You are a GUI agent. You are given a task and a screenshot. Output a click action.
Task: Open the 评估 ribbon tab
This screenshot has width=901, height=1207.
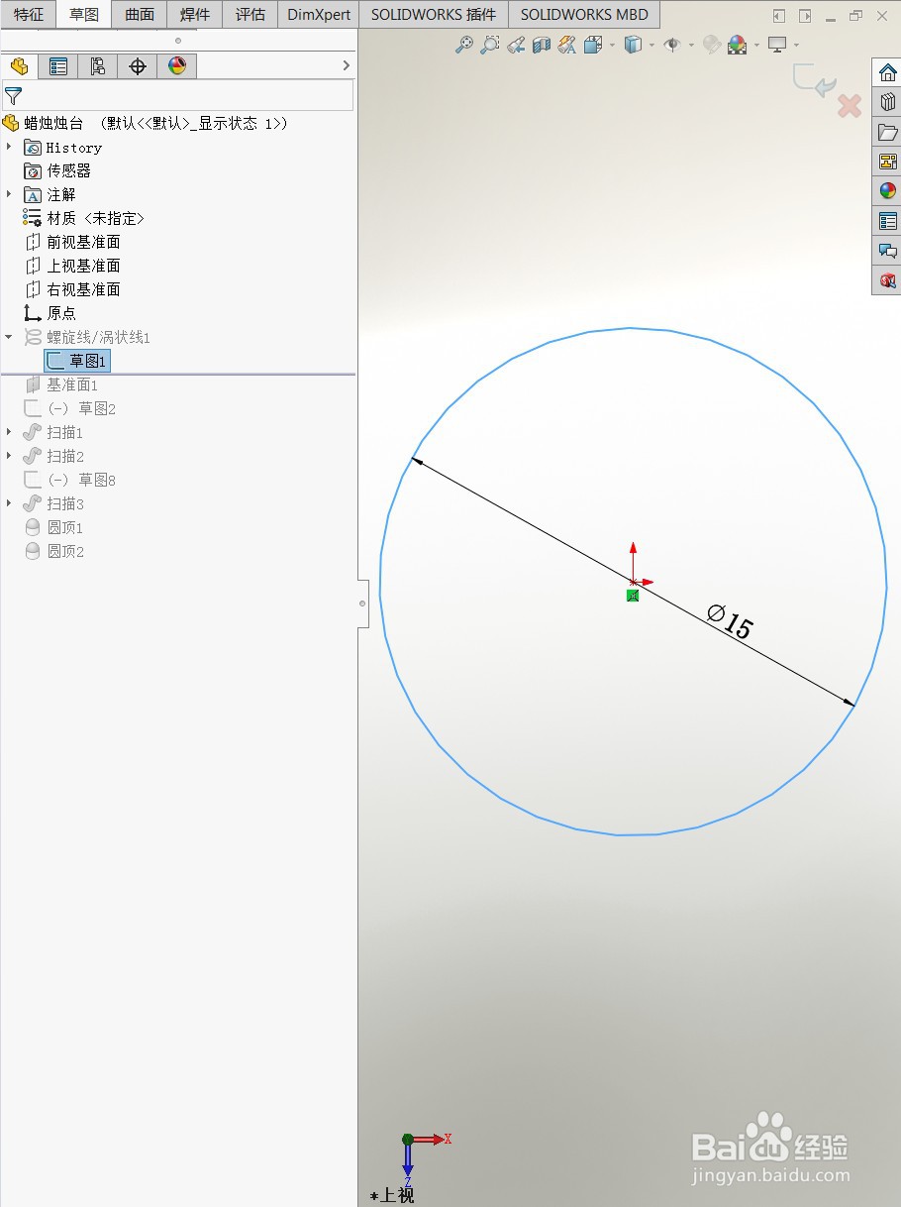(x=250, y=15)
